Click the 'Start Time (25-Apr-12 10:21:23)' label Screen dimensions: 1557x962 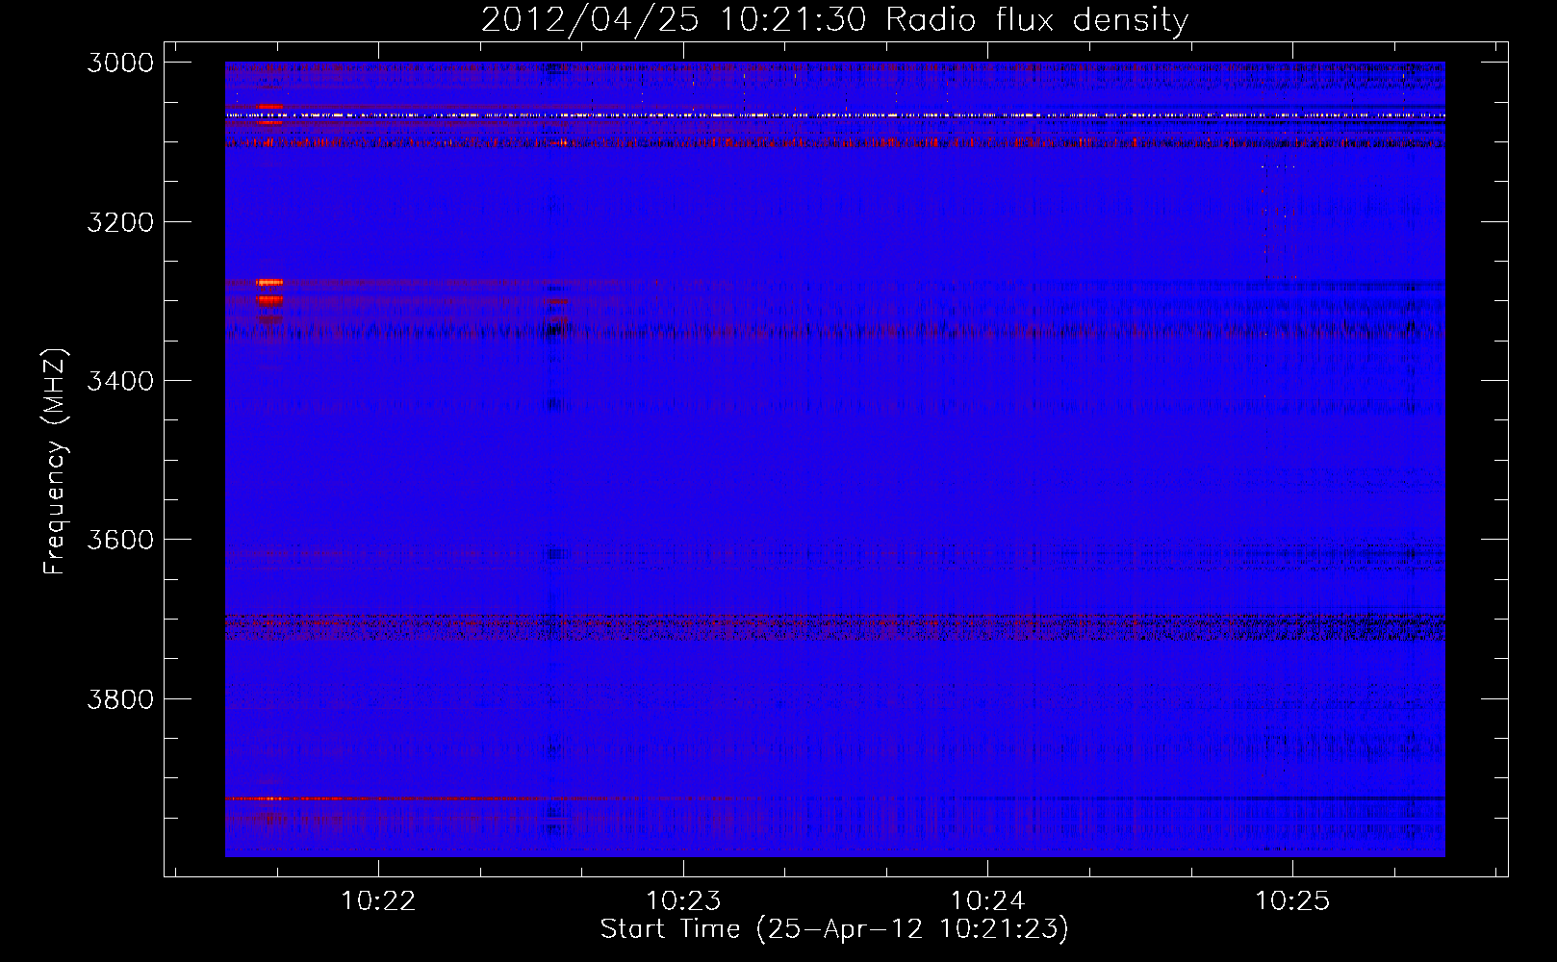(x=834, y=929)
